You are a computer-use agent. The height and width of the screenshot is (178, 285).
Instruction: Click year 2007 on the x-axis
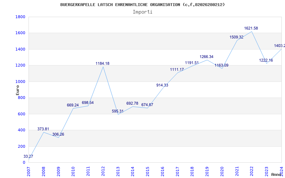[x=28, y=171]
